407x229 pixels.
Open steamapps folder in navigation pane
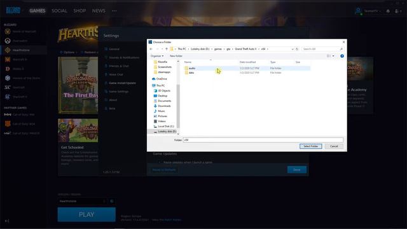click(162, 72)
